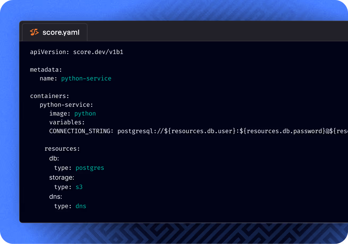Click the containers: key
The width and height of the screenshot is (348, 244).
(50, 96)
